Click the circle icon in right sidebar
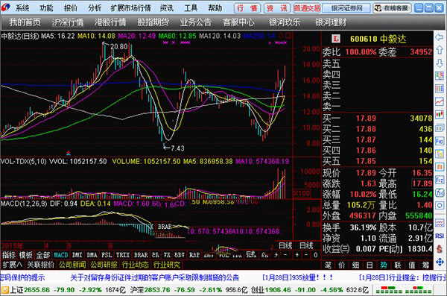The height and width of the screenshot is (296, 447). click(x=440, y=206)
